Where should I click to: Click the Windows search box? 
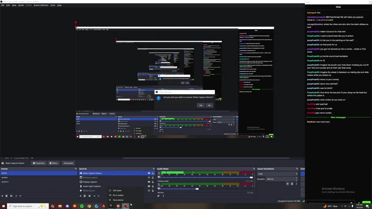(28, 206)
